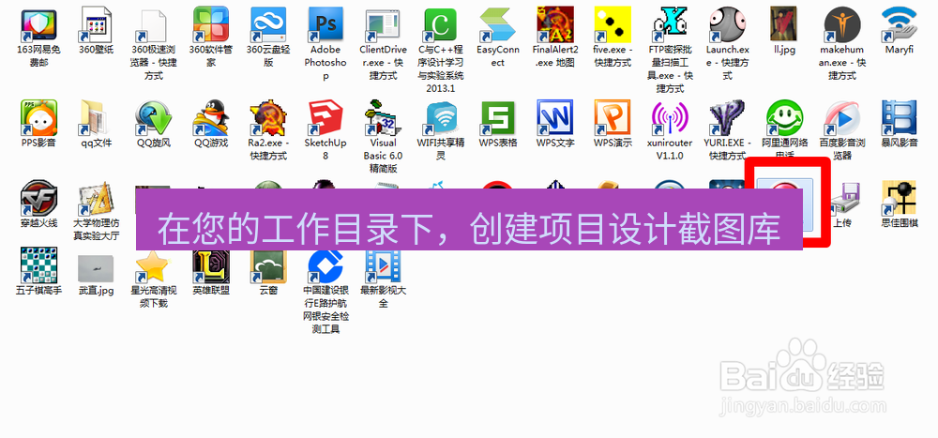Select the ClientDriver.exe shortcut

tap(384, 23)
